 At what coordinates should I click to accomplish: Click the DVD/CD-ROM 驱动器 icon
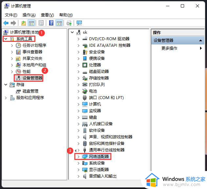(85, 39)
